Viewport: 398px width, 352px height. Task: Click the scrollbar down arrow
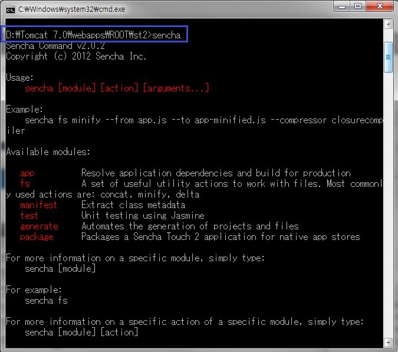click(389, 343)
